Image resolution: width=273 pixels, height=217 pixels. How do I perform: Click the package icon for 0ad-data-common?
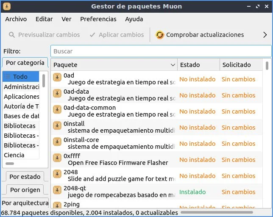[57, 110]
